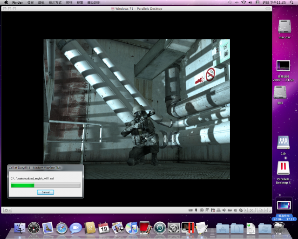Click the printer icon in Parallels status bar
Image resolution: width=298 pixels, height=239 pixels.
(218, 210)
